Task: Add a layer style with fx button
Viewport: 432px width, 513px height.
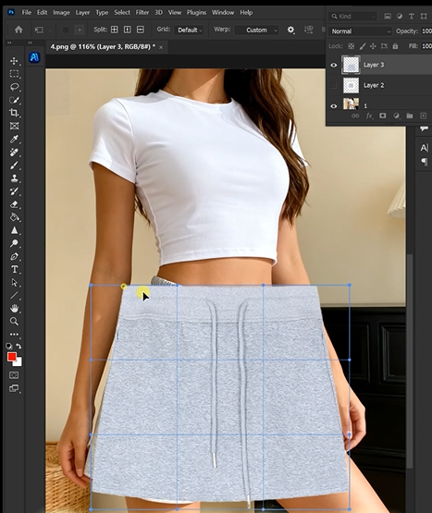Action: pos(369,116)
